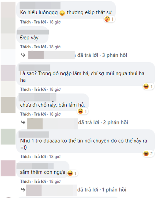The height and width of the screenshot is (198, 166).
Task: Click reply arrow icon beside '2 phản hồi'
Action: (23, 122)
